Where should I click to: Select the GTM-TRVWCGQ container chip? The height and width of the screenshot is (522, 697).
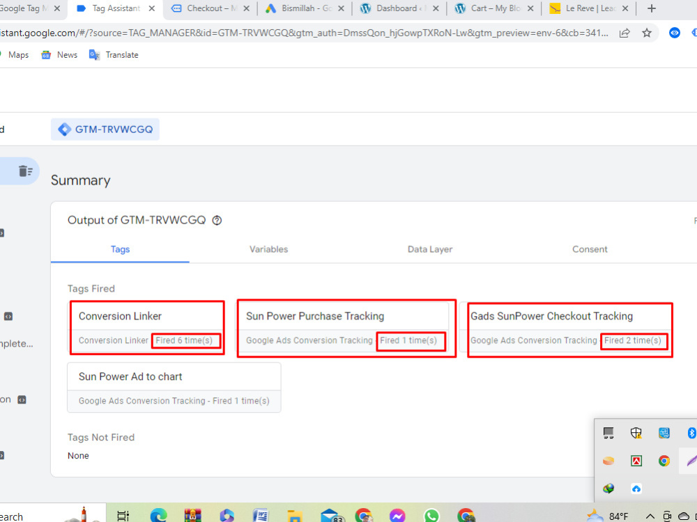click(x=105, y=129)
